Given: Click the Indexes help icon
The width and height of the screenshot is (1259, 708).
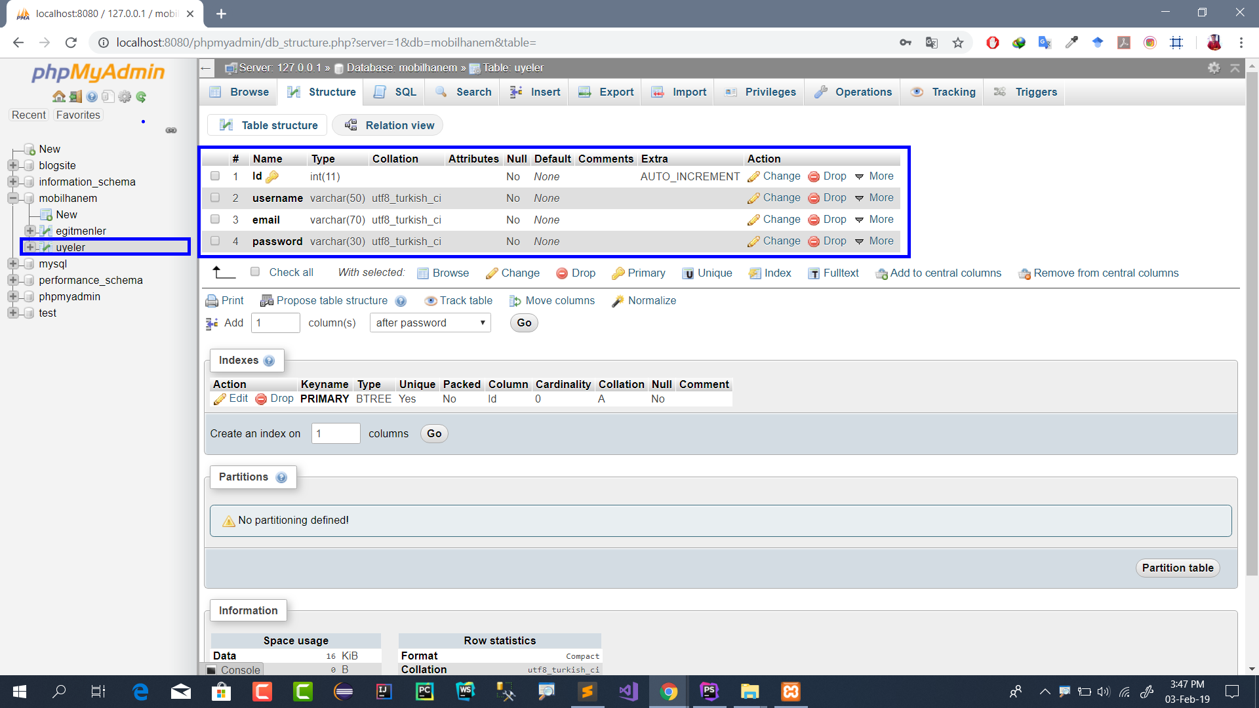Looking at the screenshot, I should tap(269, 361).
